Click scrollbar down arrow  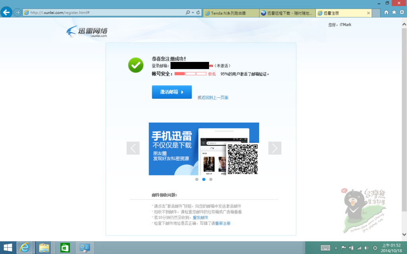[x=404, y=234]
